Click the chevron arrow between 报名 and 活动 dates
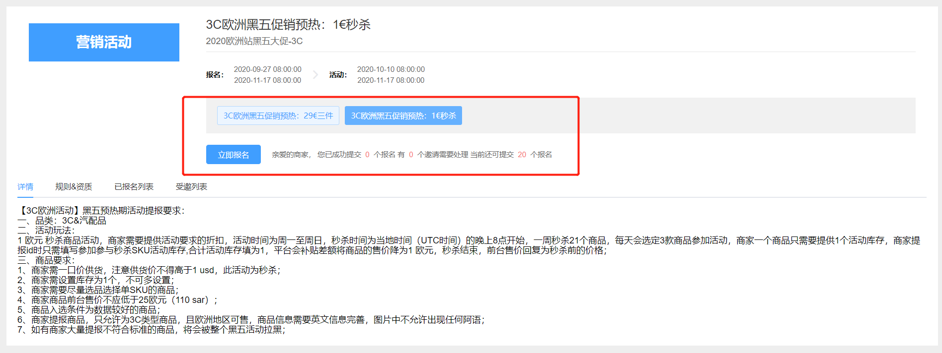This screenshot has width=942, height=353. click(x=315, y=75)
